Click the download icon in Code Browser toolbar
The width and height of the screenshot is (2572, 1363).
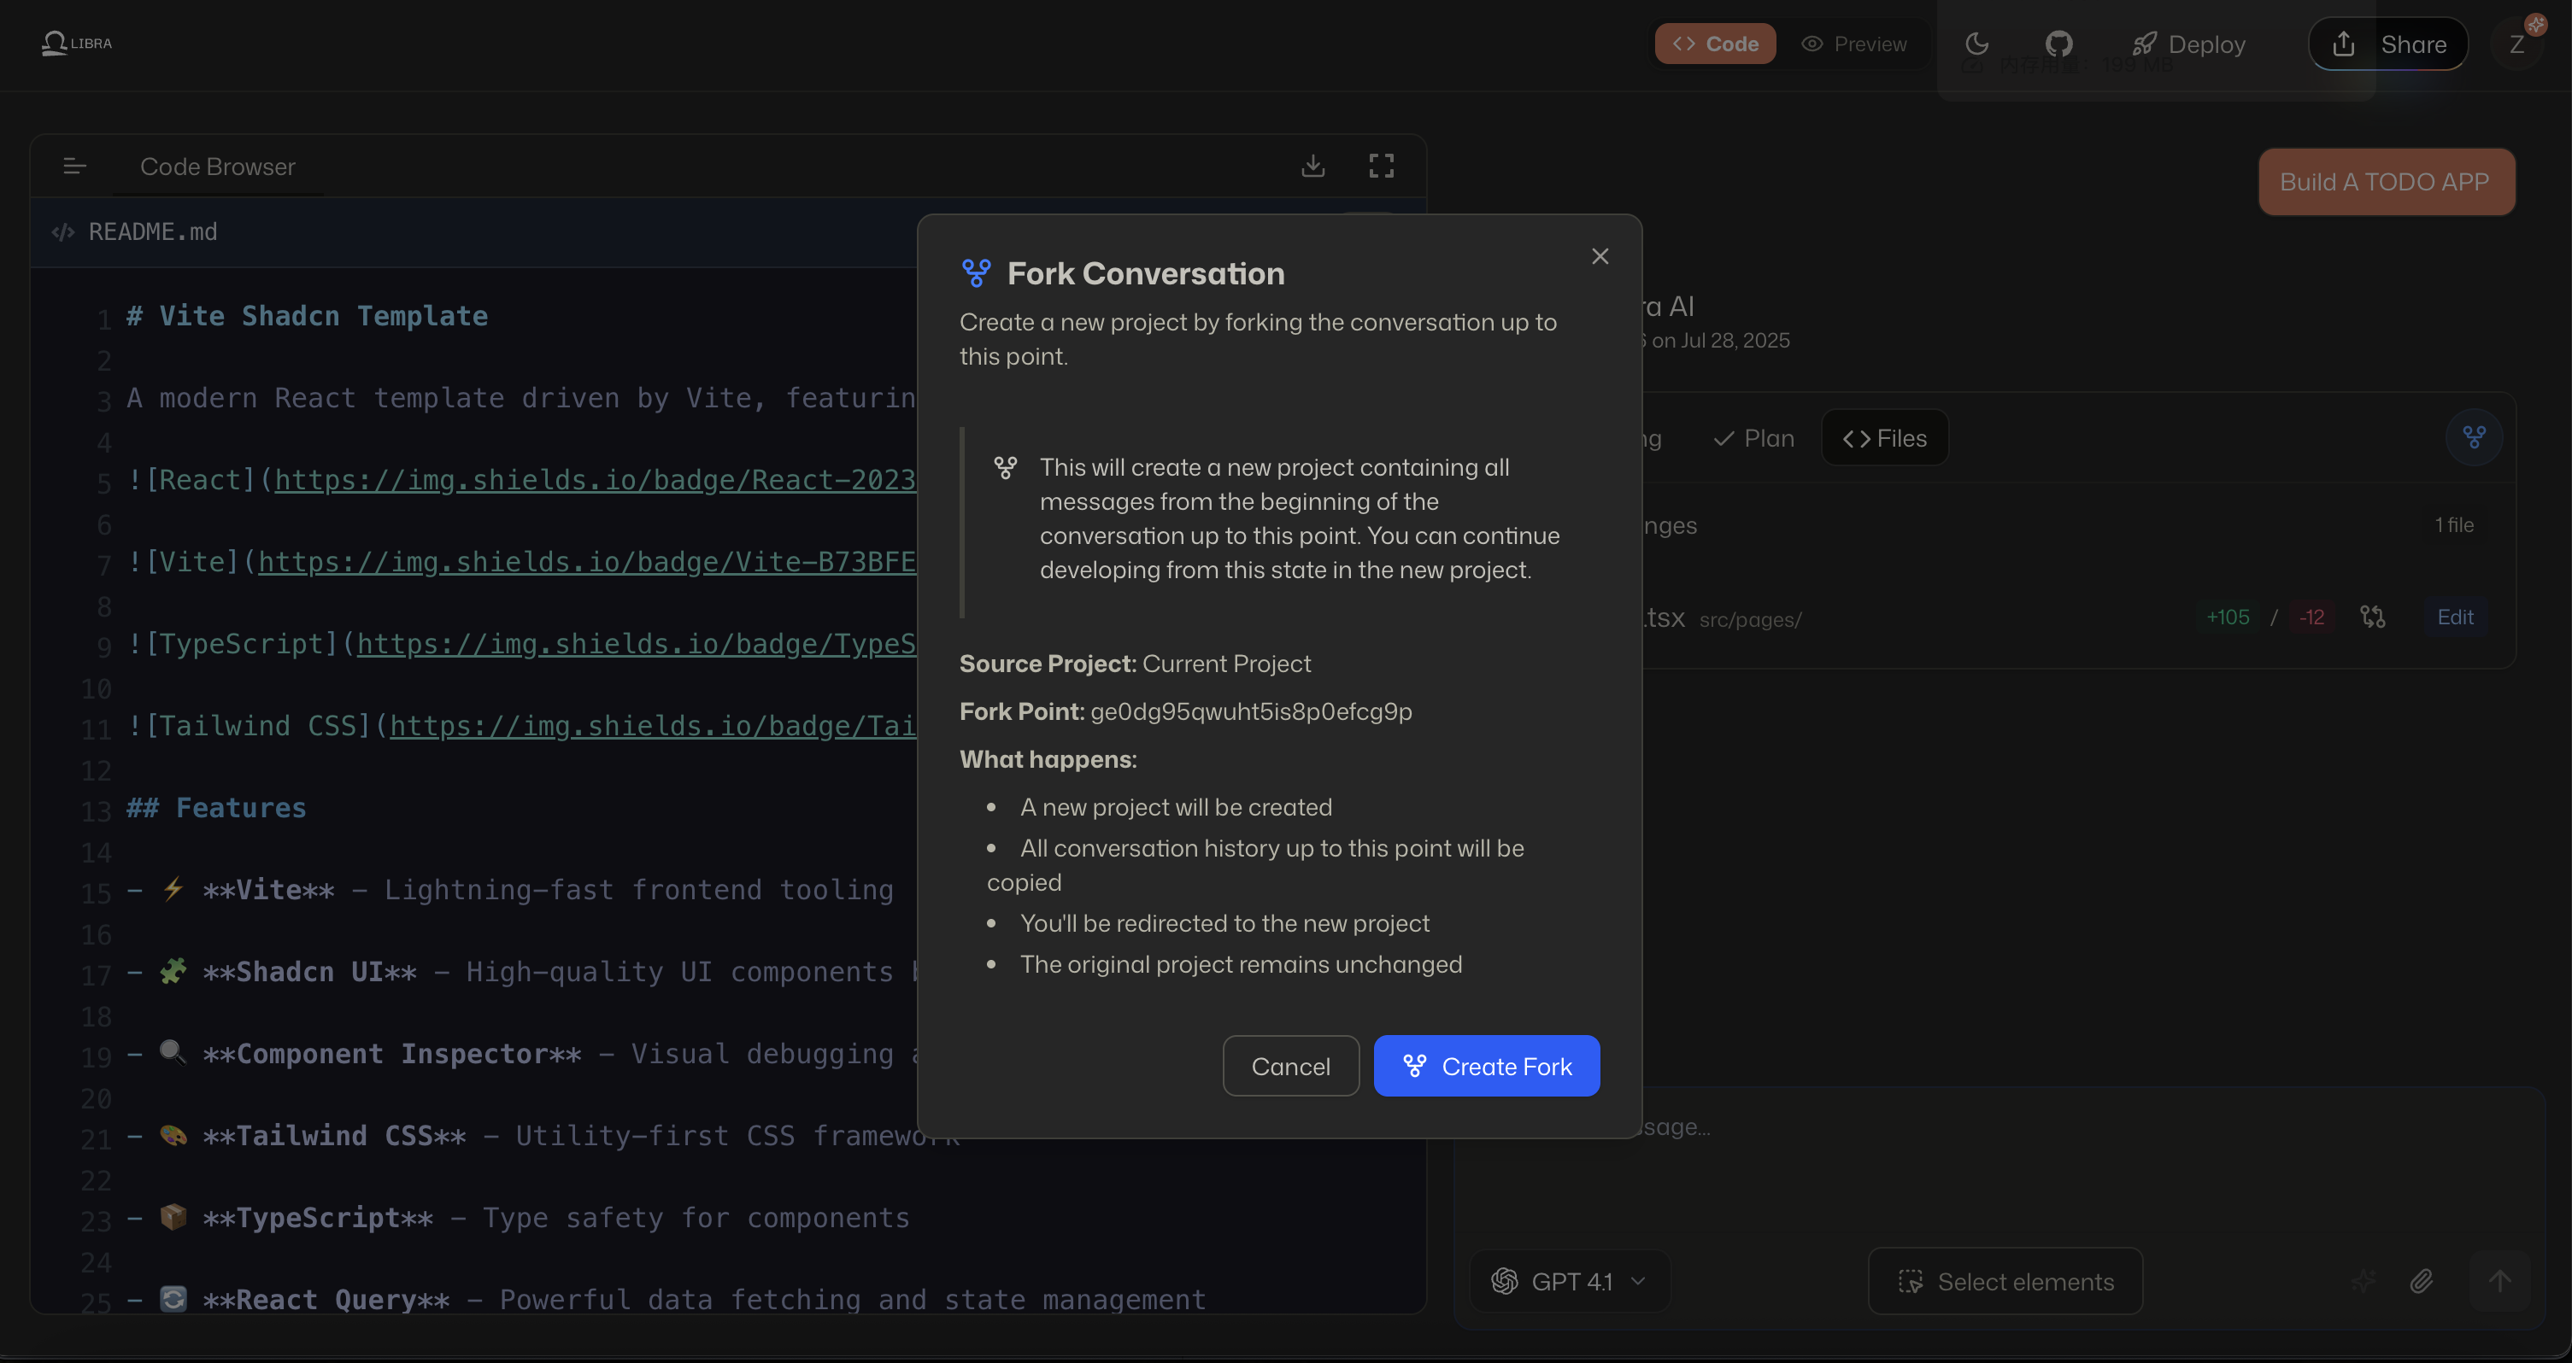pos(1313,166)
